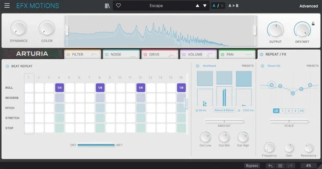This screenshot has width=322, height=169.
Task: Toggle the Param EQ power button
Action: click(262, 66)
